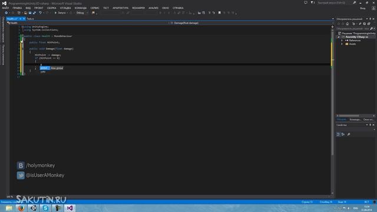Click the Quick Launch magnifier icon
This screenshot has height=212, width=377.
pos(355,2)
